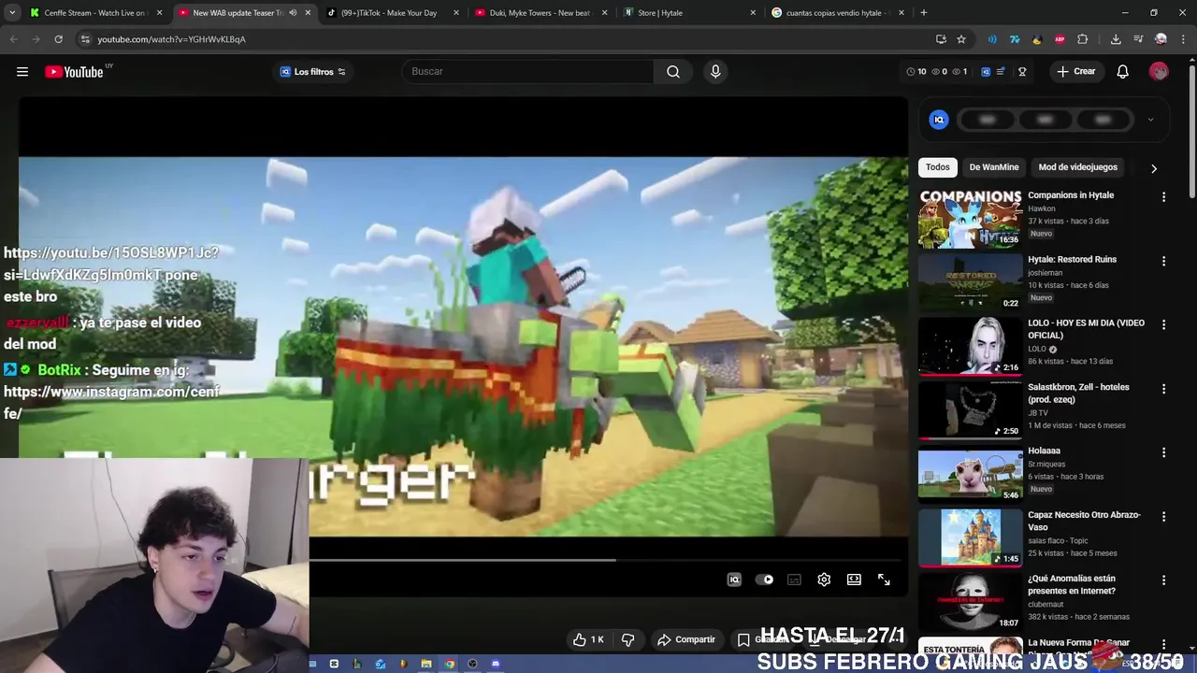1197x673 pixels.
Task: Open the AdBlock Plus extension
Action: pos(1060,39)
